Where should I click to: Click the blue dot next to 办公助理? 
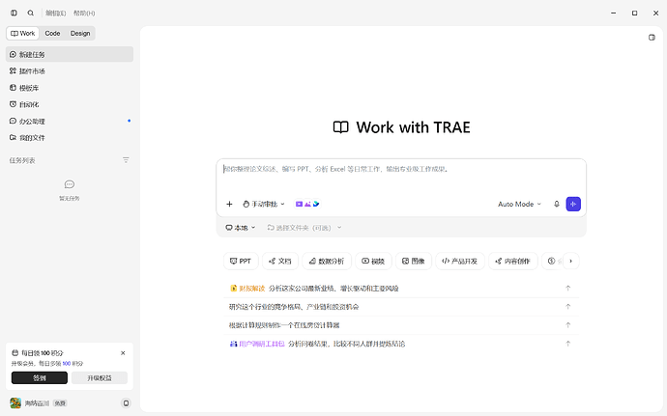point(129,121)
